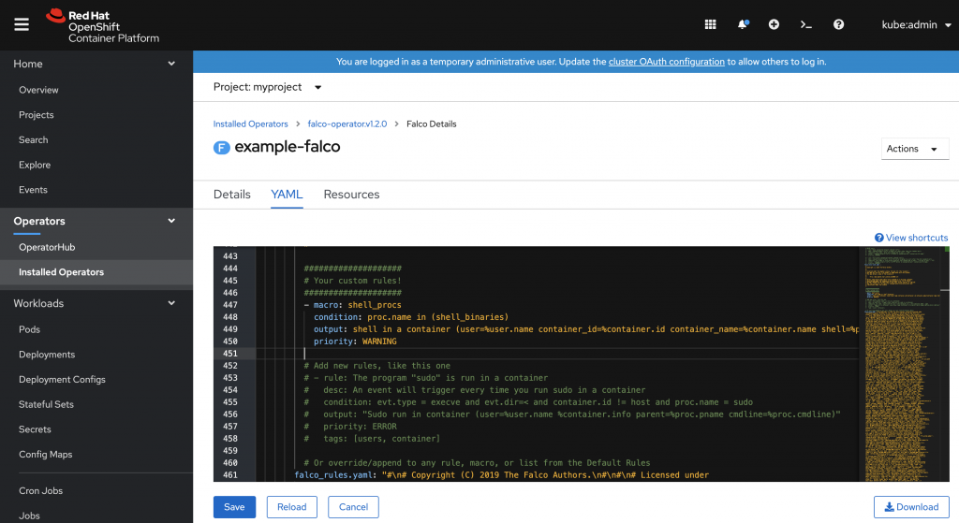The width and height of the screenshot is (959, 523).
Task: Click line number 447 in the gutter
Action: click(x=230, y=305)
